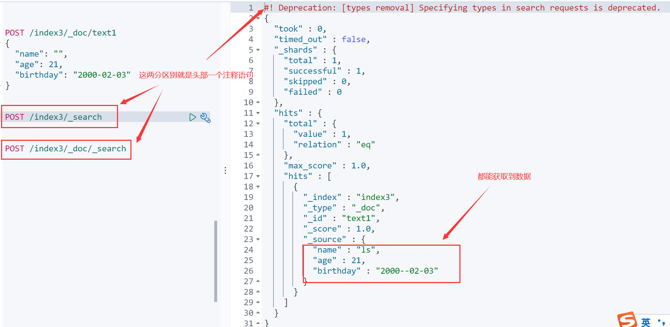This screenshot has height=327, width=670.
Task: Click the "timed_out" : false line
Action: [x=322, y=40]
